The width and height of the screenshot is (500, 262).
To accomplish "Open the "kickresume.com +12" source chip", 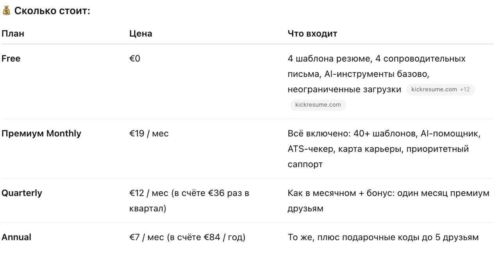I will click(x=440, y=89).
